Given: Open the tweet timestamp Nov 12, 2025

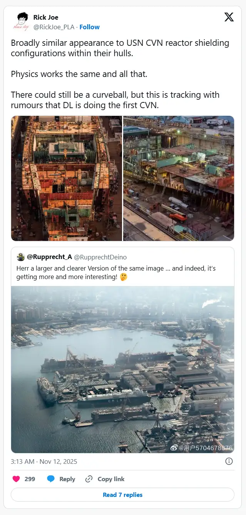Looking at the screenshot, I should point(44,461).
